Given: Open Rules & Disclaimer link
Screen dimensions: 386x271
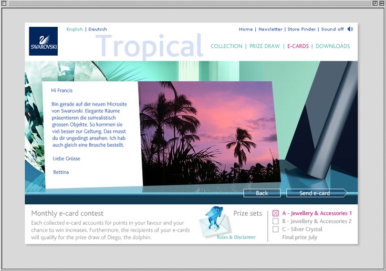Looking at the screenshot, I should pos(236,237).
